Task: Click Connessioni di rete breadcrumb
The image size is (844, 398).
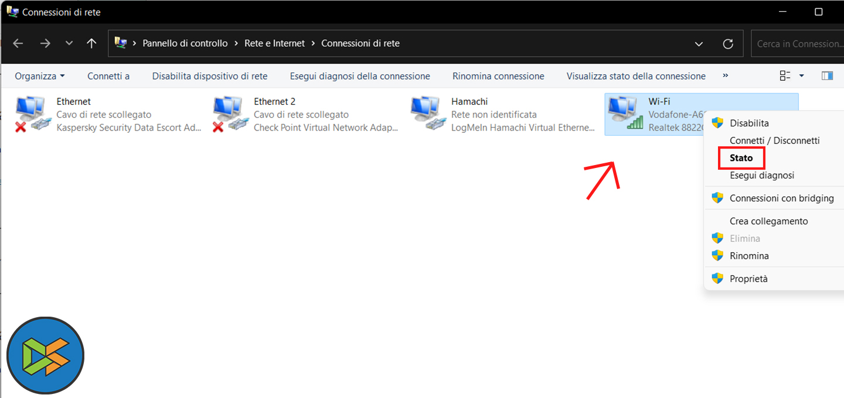Action: pos(360,43)
